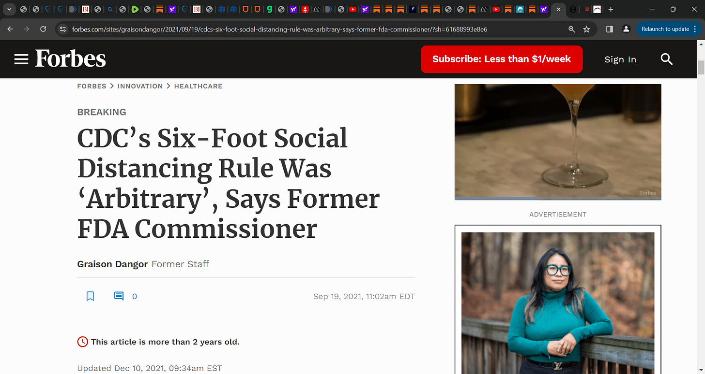Open the article comments icon
The image size is (705, 374).
pyautogui.click(x=119, y=296)
